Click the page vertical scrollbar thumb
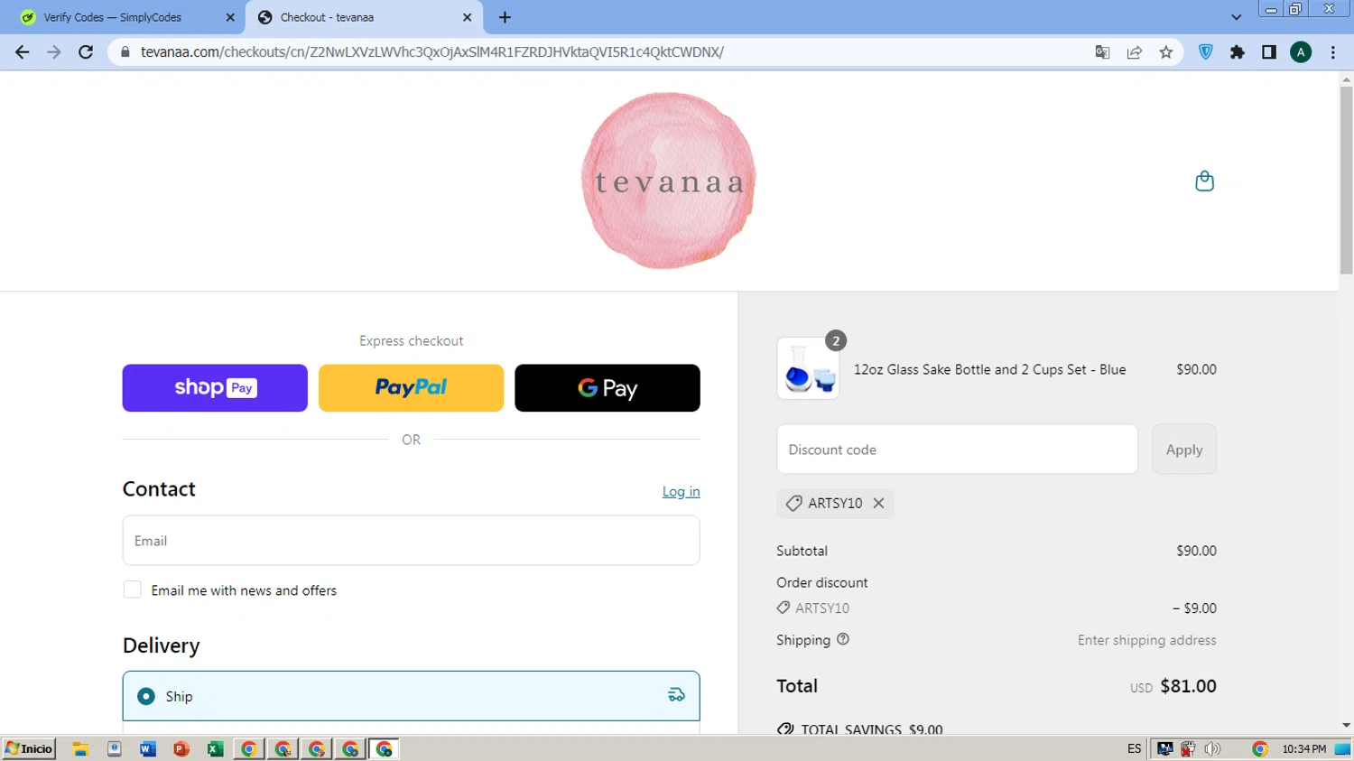The width and height of the screenshot is (1354, 761). 1346,181
